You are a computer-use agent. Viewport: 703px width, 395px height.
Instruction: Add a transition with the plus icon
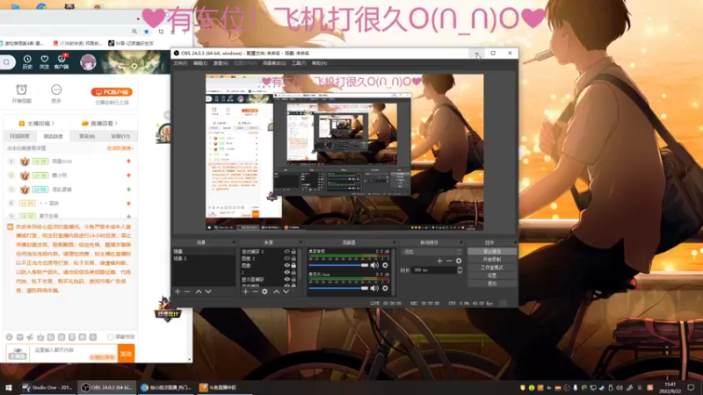click(439, 261)
